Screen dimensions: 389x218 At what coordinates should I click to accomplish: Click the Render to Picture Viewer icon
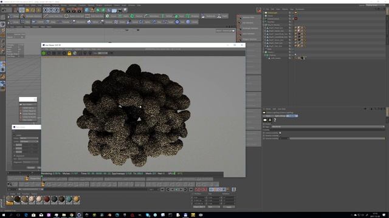pos(74,10)
